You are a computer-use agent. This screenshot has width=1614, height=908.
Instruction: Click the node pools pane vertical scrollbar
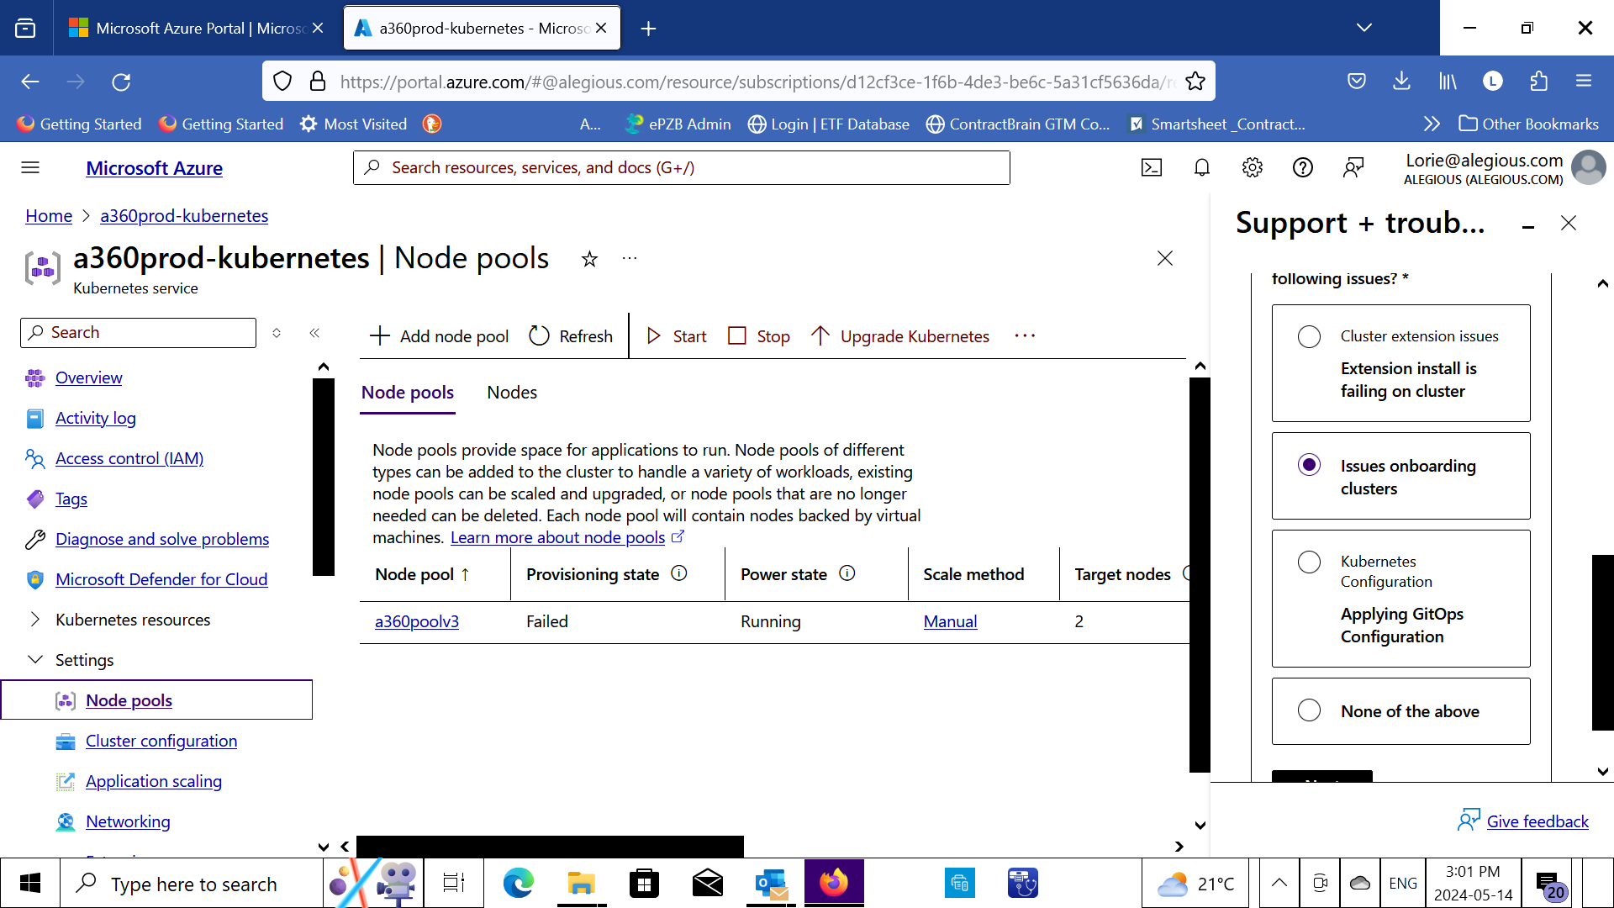[1200, 574]
